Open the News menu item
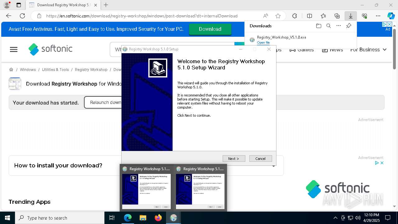This screenshot has width=398, height=224. click(x=332, y=49)
